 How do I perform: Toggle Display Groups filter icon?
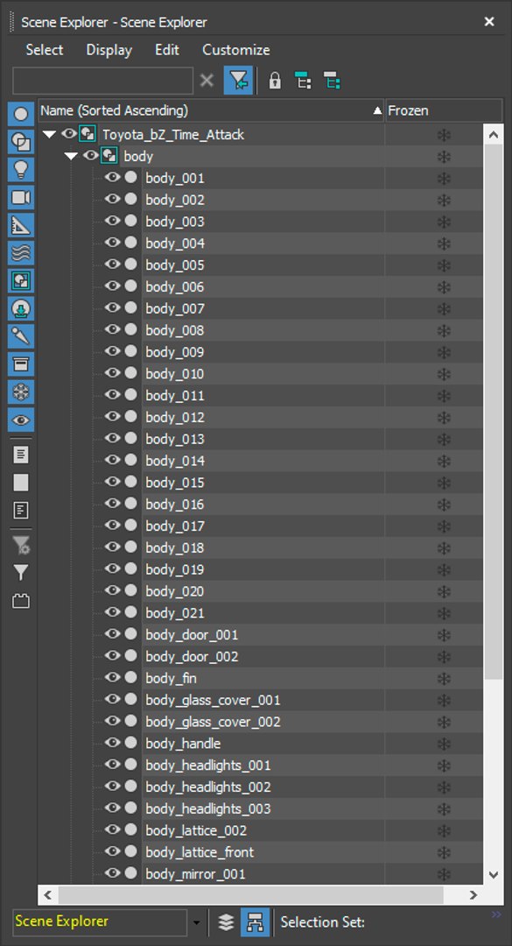(x=21, y=280)
